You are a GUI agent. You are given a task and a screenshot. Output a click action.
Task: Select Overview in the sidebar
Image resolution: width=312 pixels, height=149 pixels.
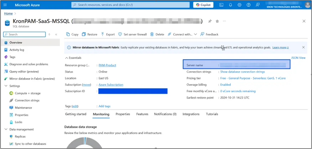(x=30, y=43)
